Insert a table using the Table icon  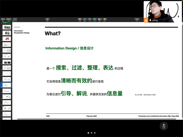coord(80,19)
